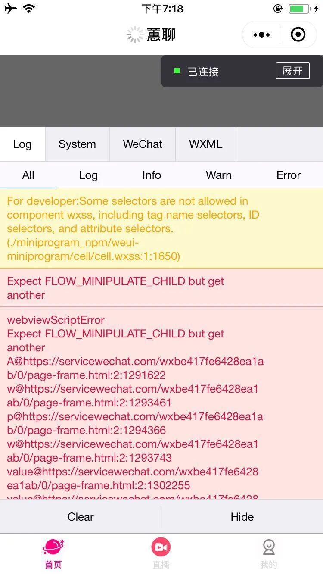Show only Info log entries
This screenshot has height=575, width=323.
pos(152,175)
